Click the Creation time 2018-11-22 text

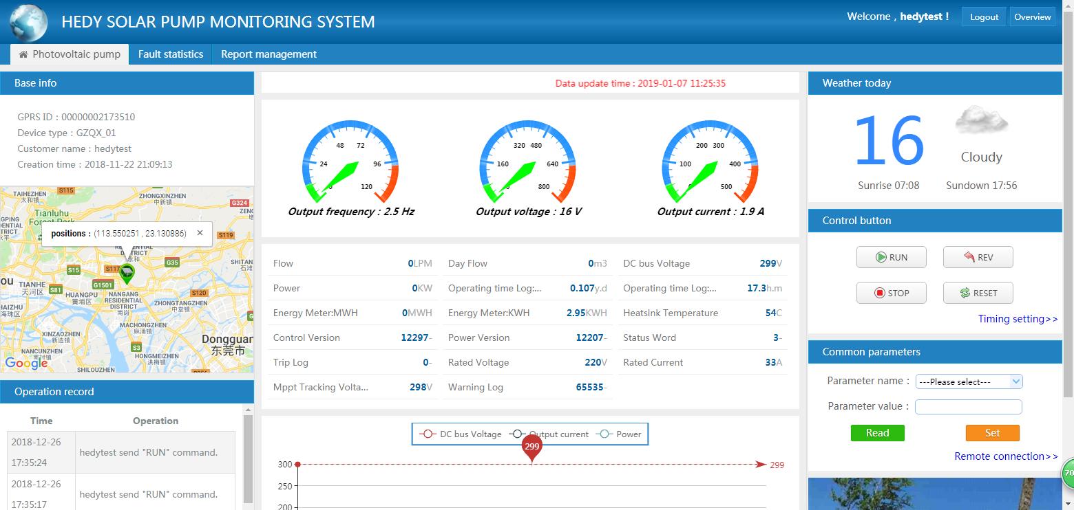point(95,164)
